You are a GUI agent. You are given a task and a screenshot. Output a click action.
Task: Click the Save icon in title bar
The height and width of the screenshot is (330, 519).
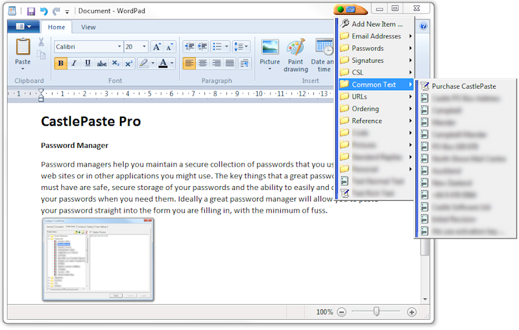pos(30,11)
